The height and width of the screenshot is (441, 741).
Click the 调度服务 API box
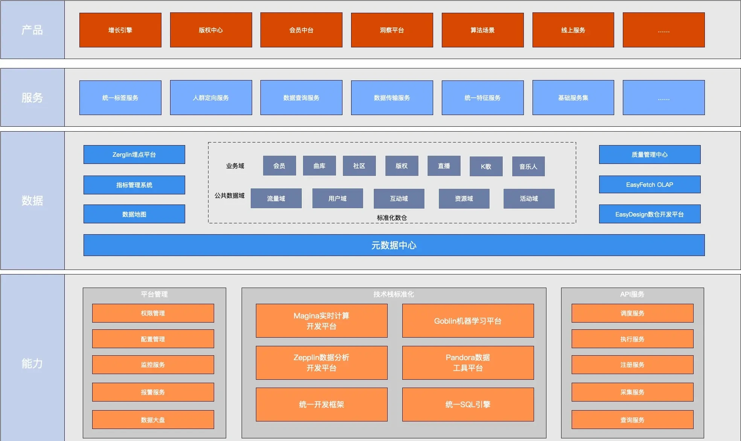[632, 313]
